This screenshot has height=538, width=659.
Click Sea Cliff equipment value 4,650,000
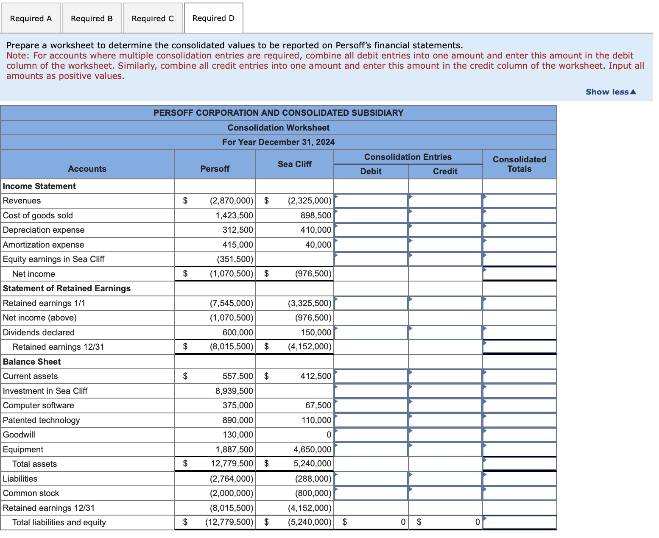coord(312,449)
